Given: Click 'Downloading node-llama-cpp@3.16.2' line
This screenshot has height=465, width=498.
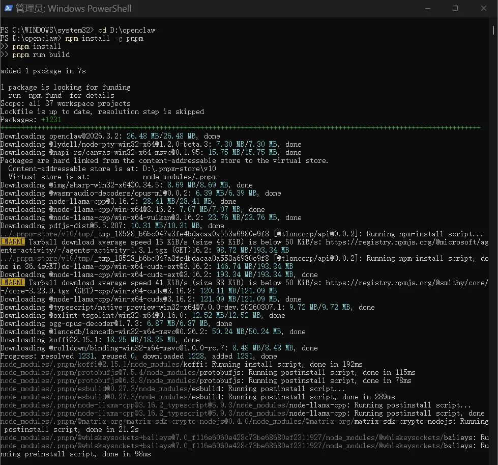Looking at the screenshot, I should (118, 201).
